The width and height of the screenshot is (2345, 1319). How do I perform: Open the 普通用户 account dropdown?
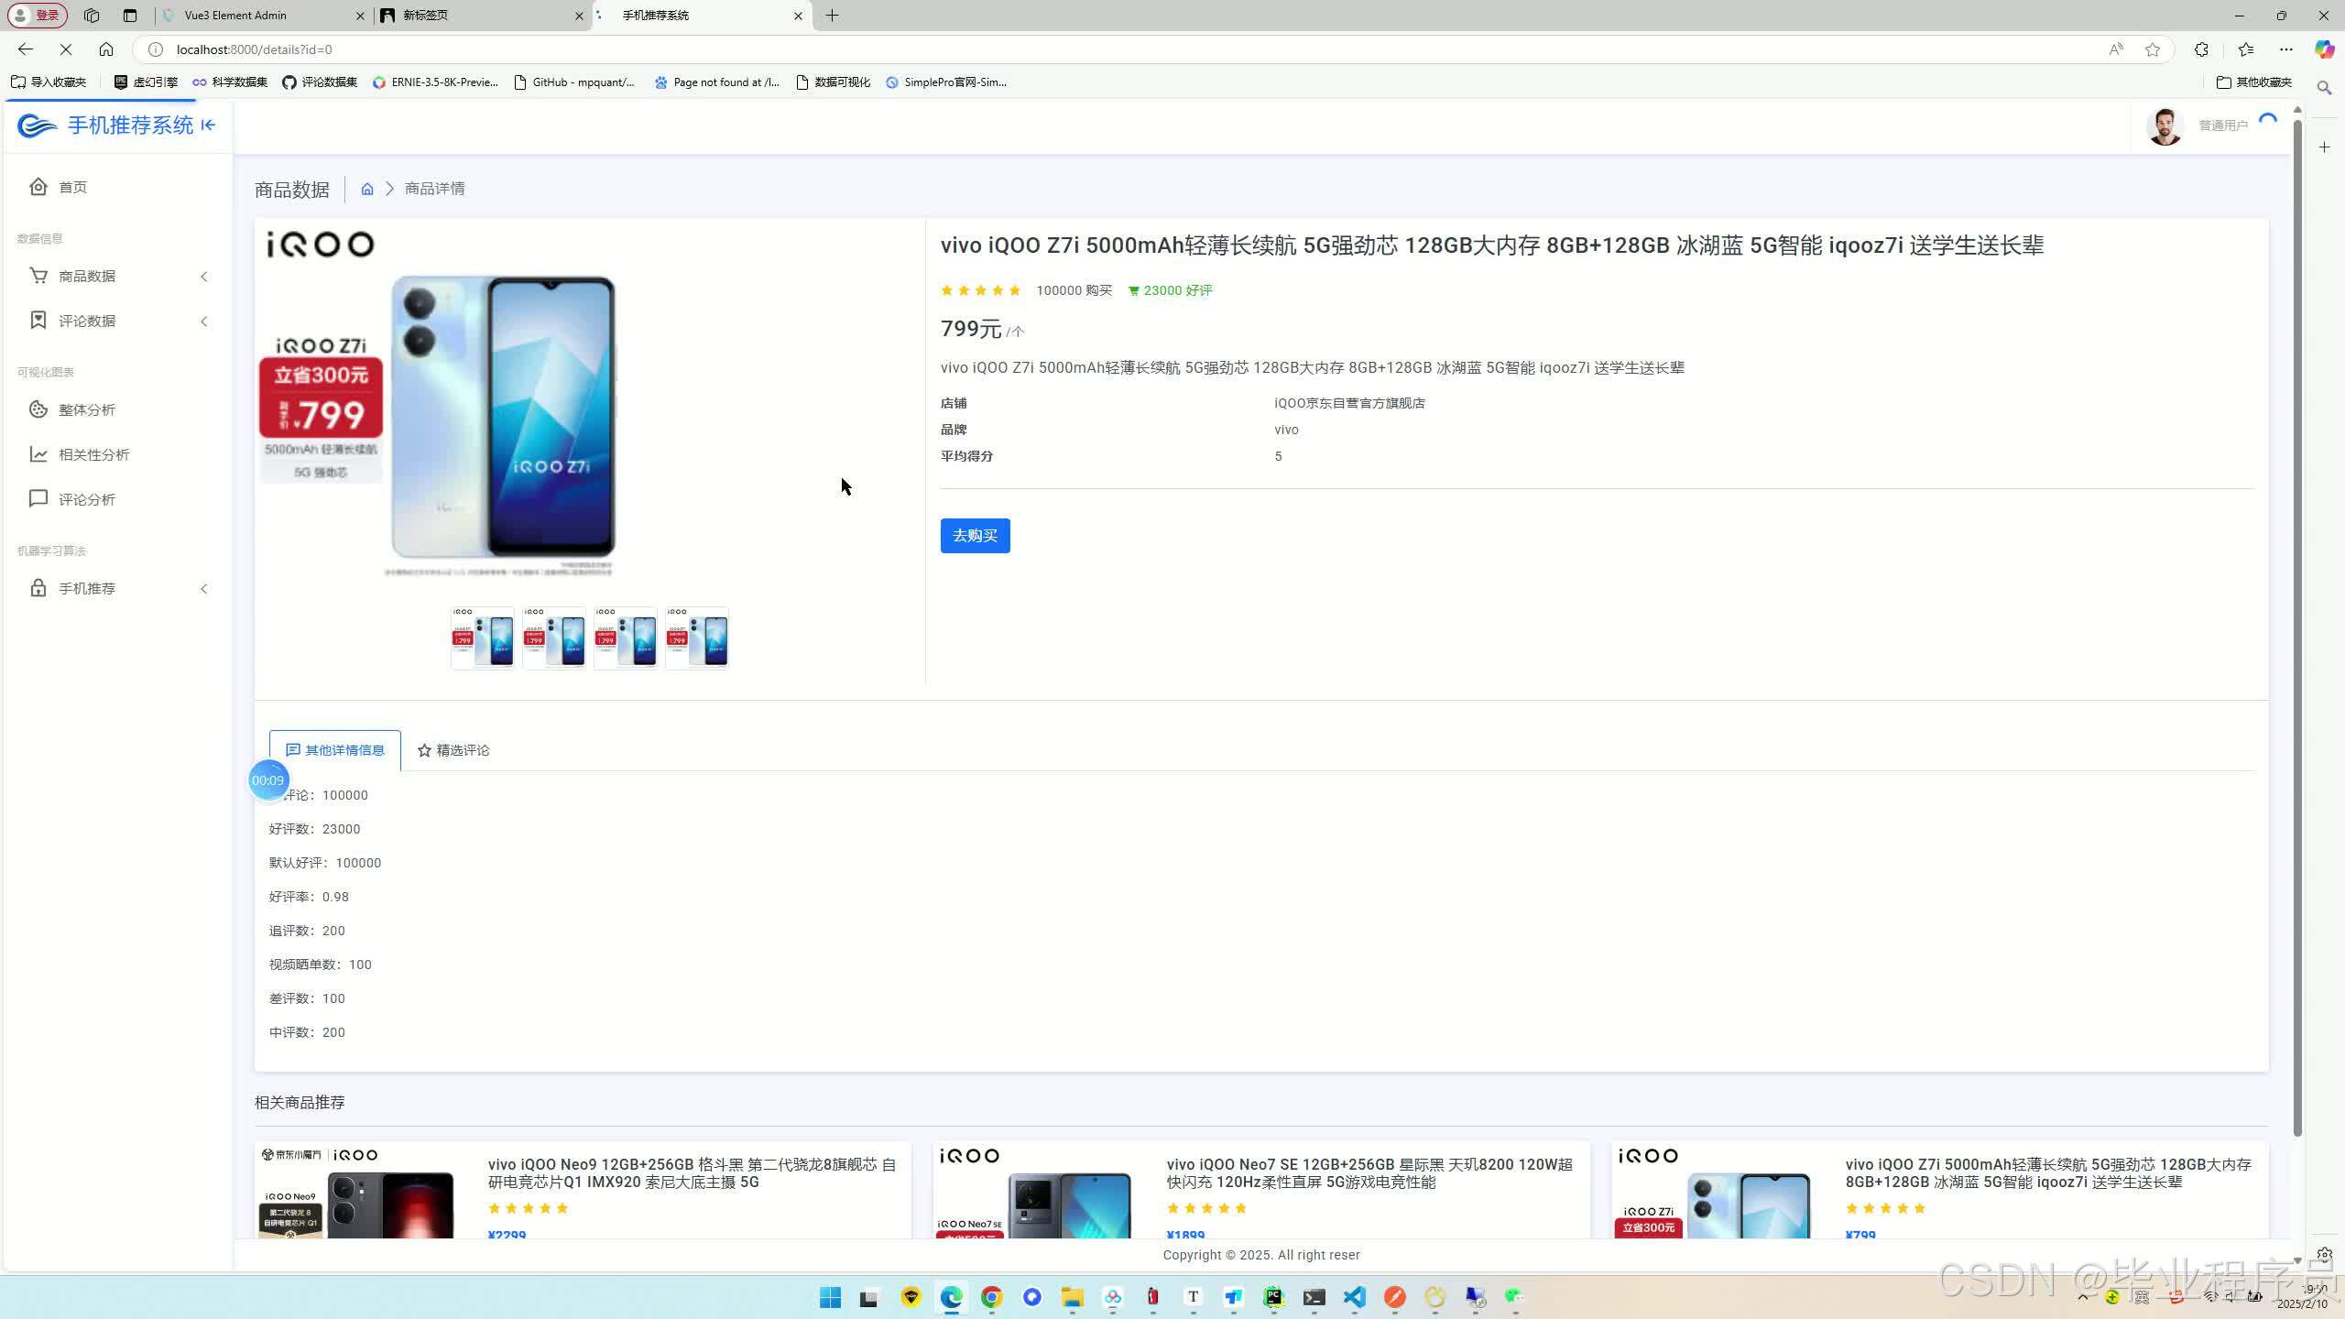pos(2223,125)
